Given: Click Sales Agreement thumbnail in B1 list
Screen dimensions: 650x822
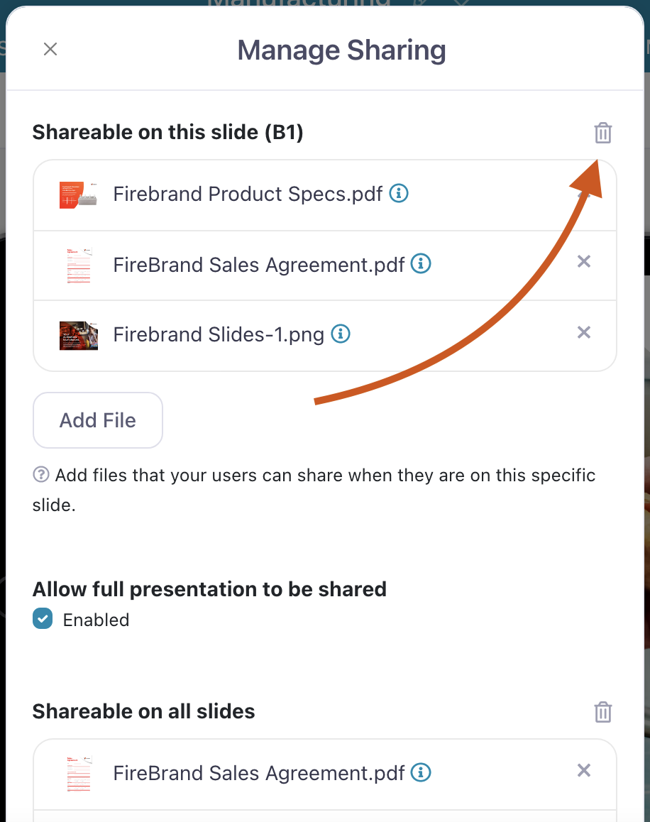Looking at the screenshot, I should 77,265.
